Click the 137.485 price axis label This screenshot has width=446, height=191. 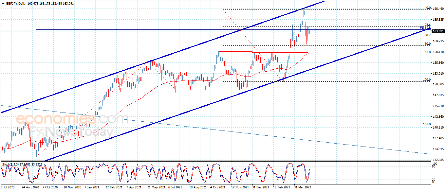pos(438,138)
